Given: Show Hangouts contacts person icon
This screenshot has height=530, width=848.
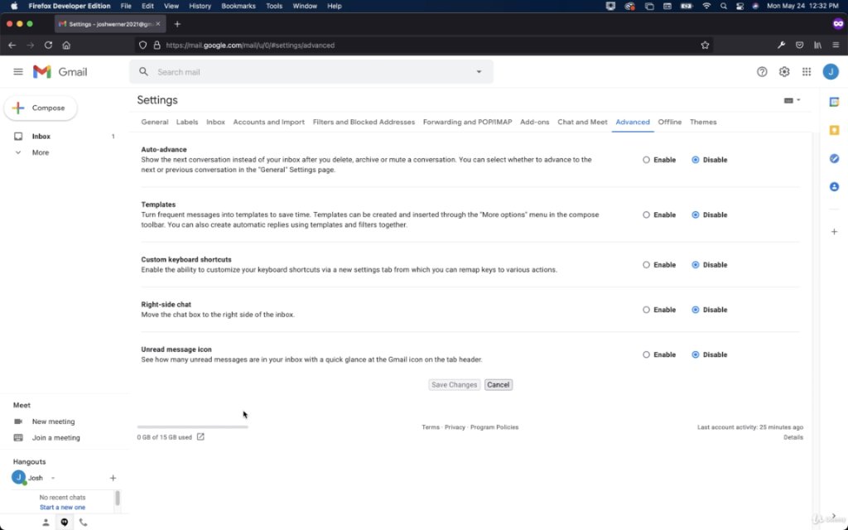Looking at the screenshot, I should pyautogui.click(x=46, y=522).
